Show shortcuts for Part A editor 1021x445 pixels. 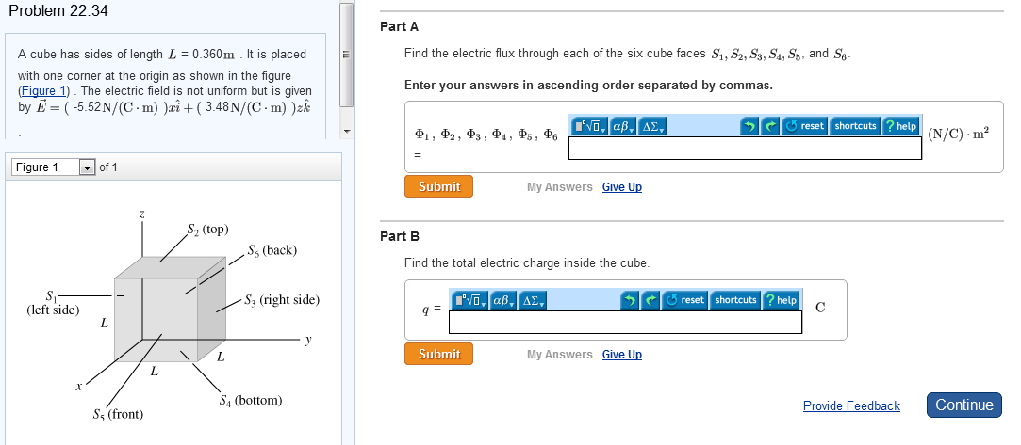(x=855, y=126)
